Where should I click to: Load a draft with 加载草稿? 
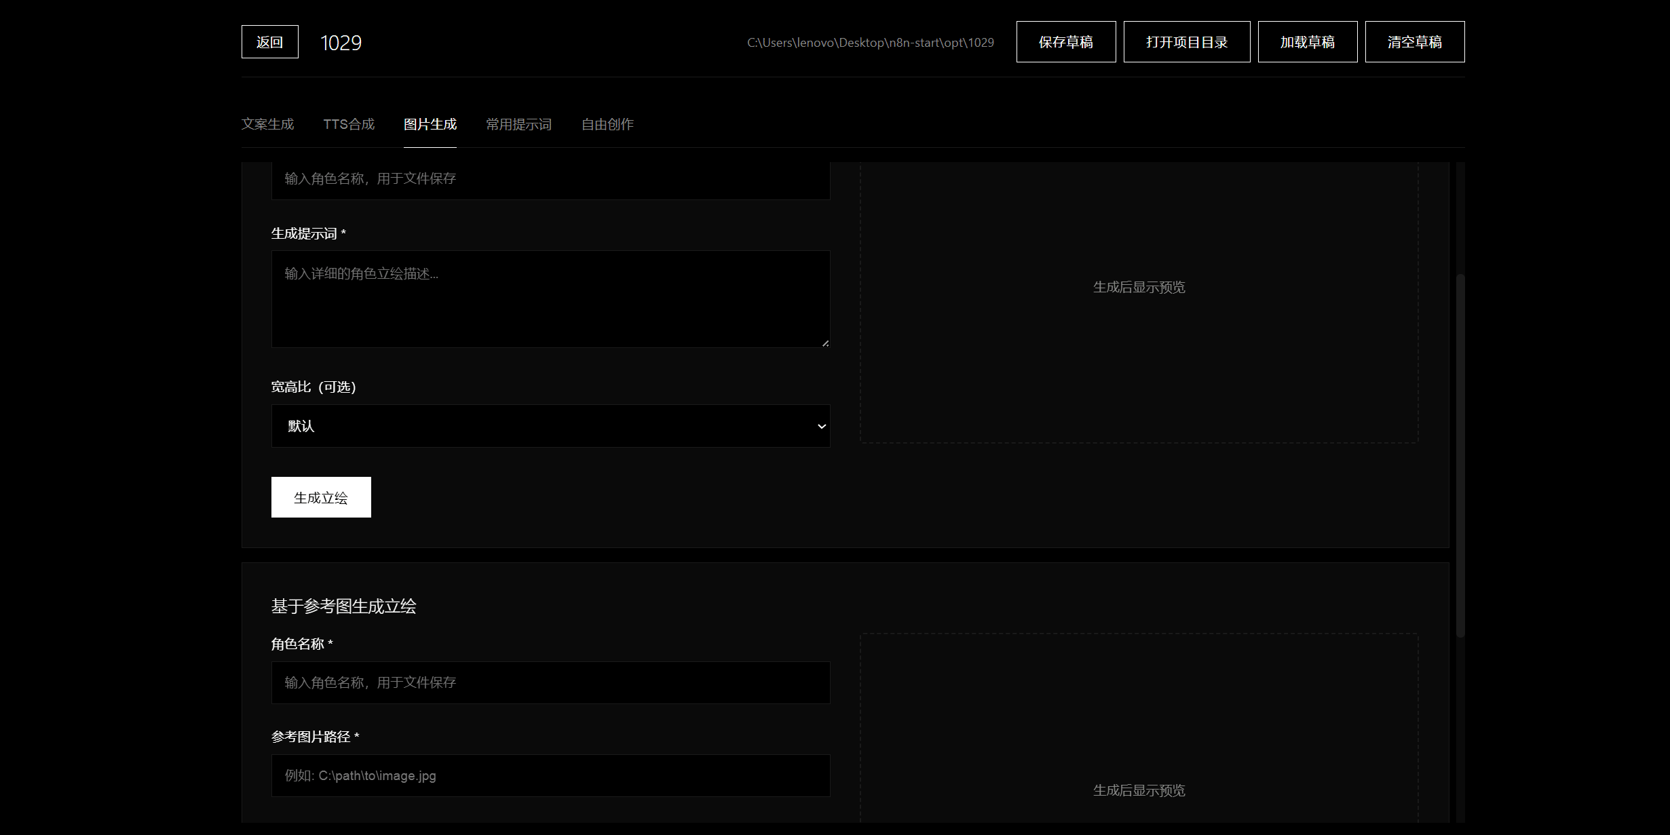[x=1308, y=42]
